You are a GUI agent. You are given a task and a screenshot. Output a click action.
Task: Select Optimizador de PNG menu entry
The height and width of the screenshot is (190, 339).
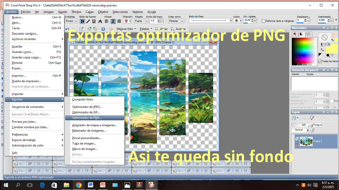(87, 118)
